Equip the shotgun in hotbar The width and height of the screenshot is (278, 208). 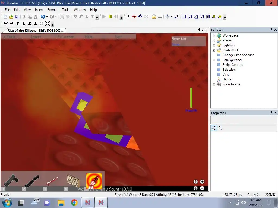32,181
